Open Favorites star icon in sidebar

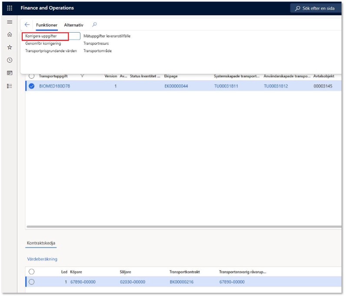coord(10,47)
